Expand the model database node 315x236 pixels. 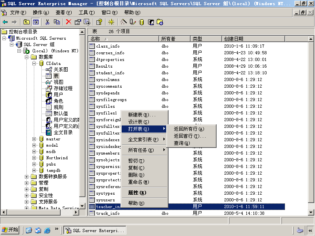click(34, 145)
